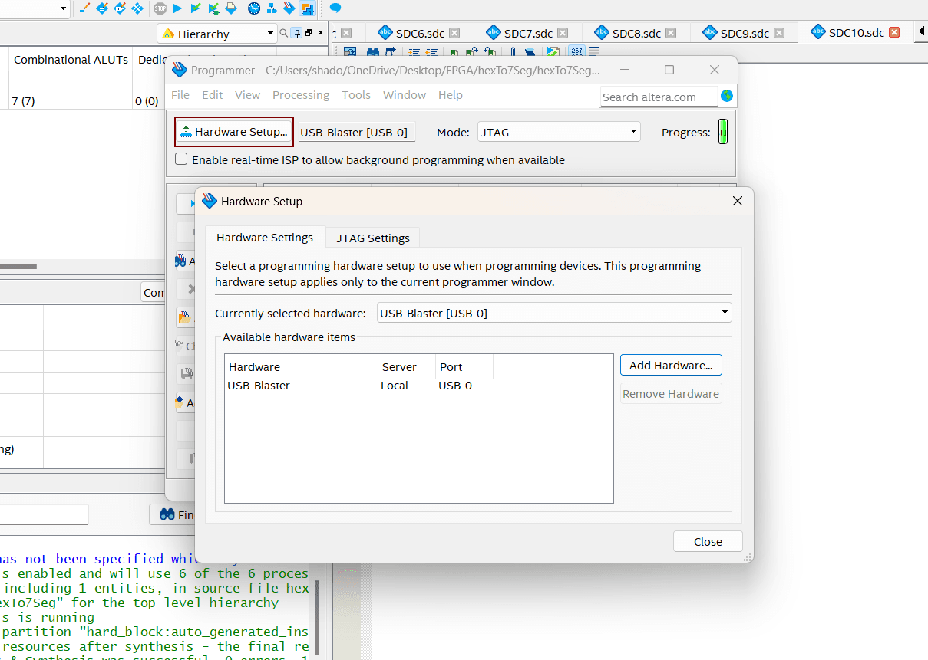The height and width of the screenshot is (660, 928).
Task: Open the Help menu in Programmer
Action: click(x=451, y=95)
